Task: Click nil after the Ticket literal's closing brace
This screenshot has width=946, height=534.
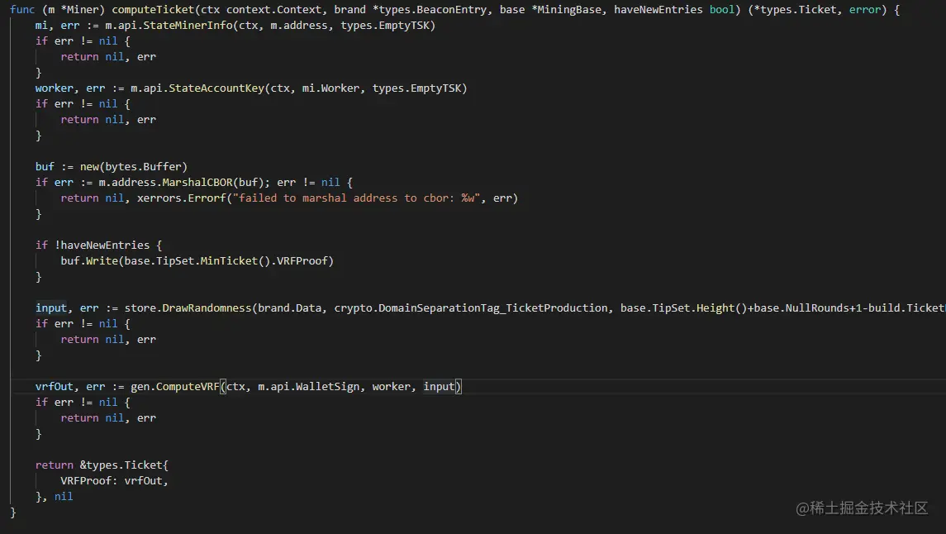Action: point(64,496)
